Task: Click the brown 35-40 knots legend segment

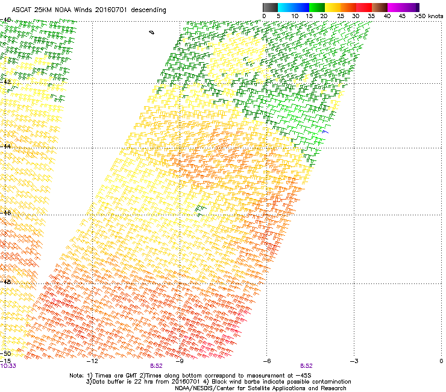Action: click(x=380, y=7)
